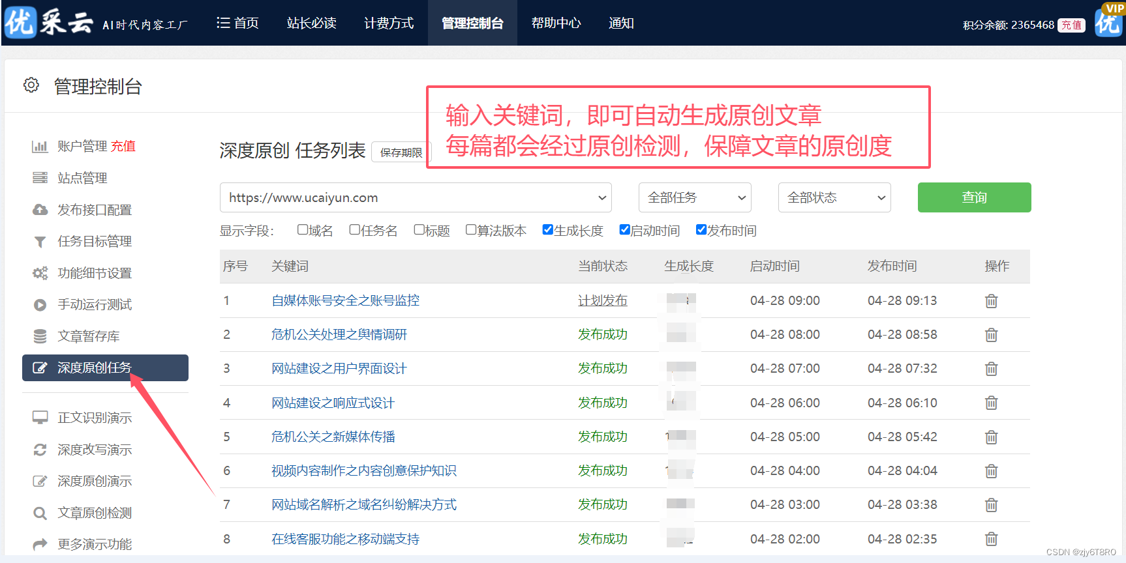Click the 关键词 column header
The image size is (1126, 563).
[290, 266]
